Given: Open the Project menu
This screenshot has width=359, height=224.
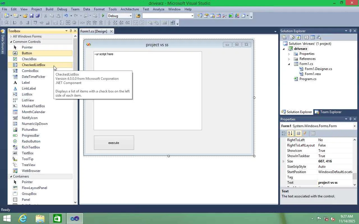Looking at the screenshot, I should coord(36,9).
